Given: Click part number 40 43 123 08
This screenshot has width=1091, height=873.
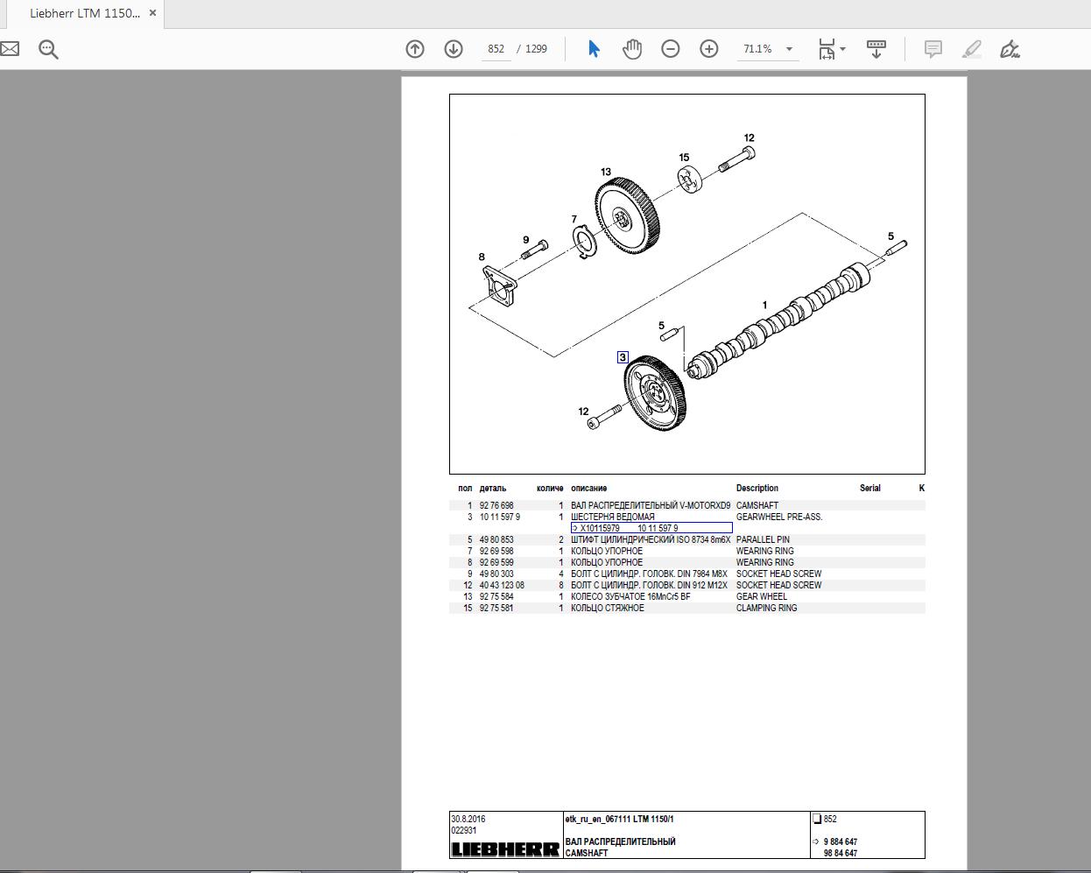Looking at the screenshot, I should (x=502, y=585).
